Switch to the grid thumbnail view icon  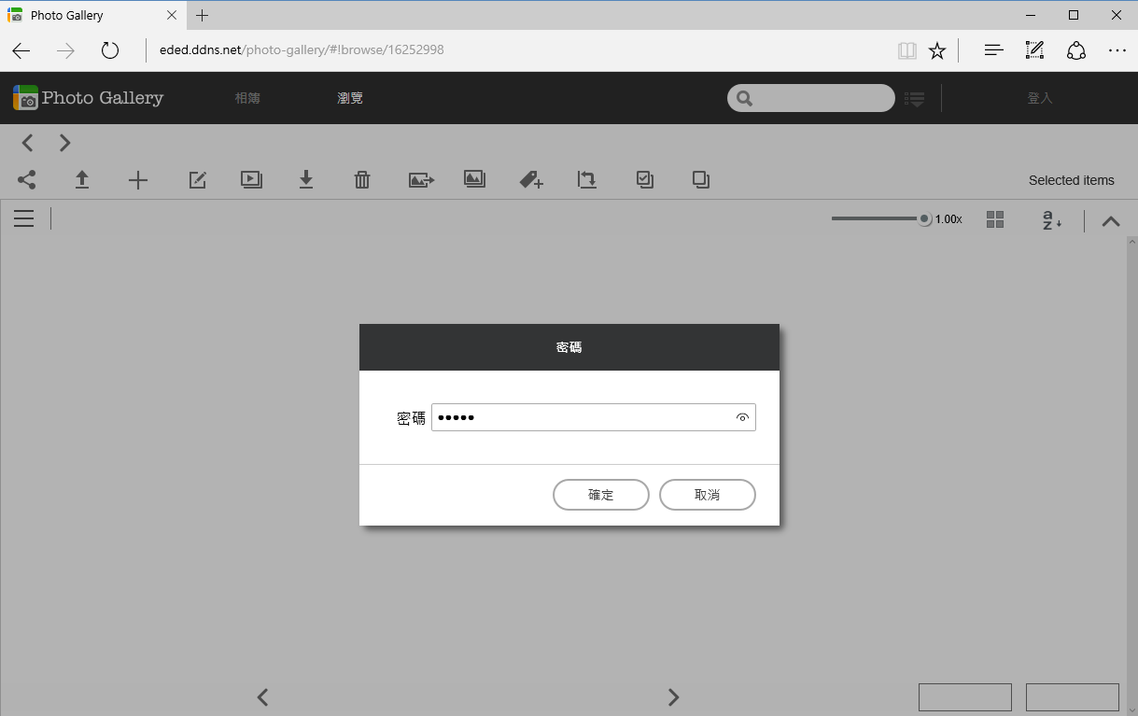pos(995,219)
